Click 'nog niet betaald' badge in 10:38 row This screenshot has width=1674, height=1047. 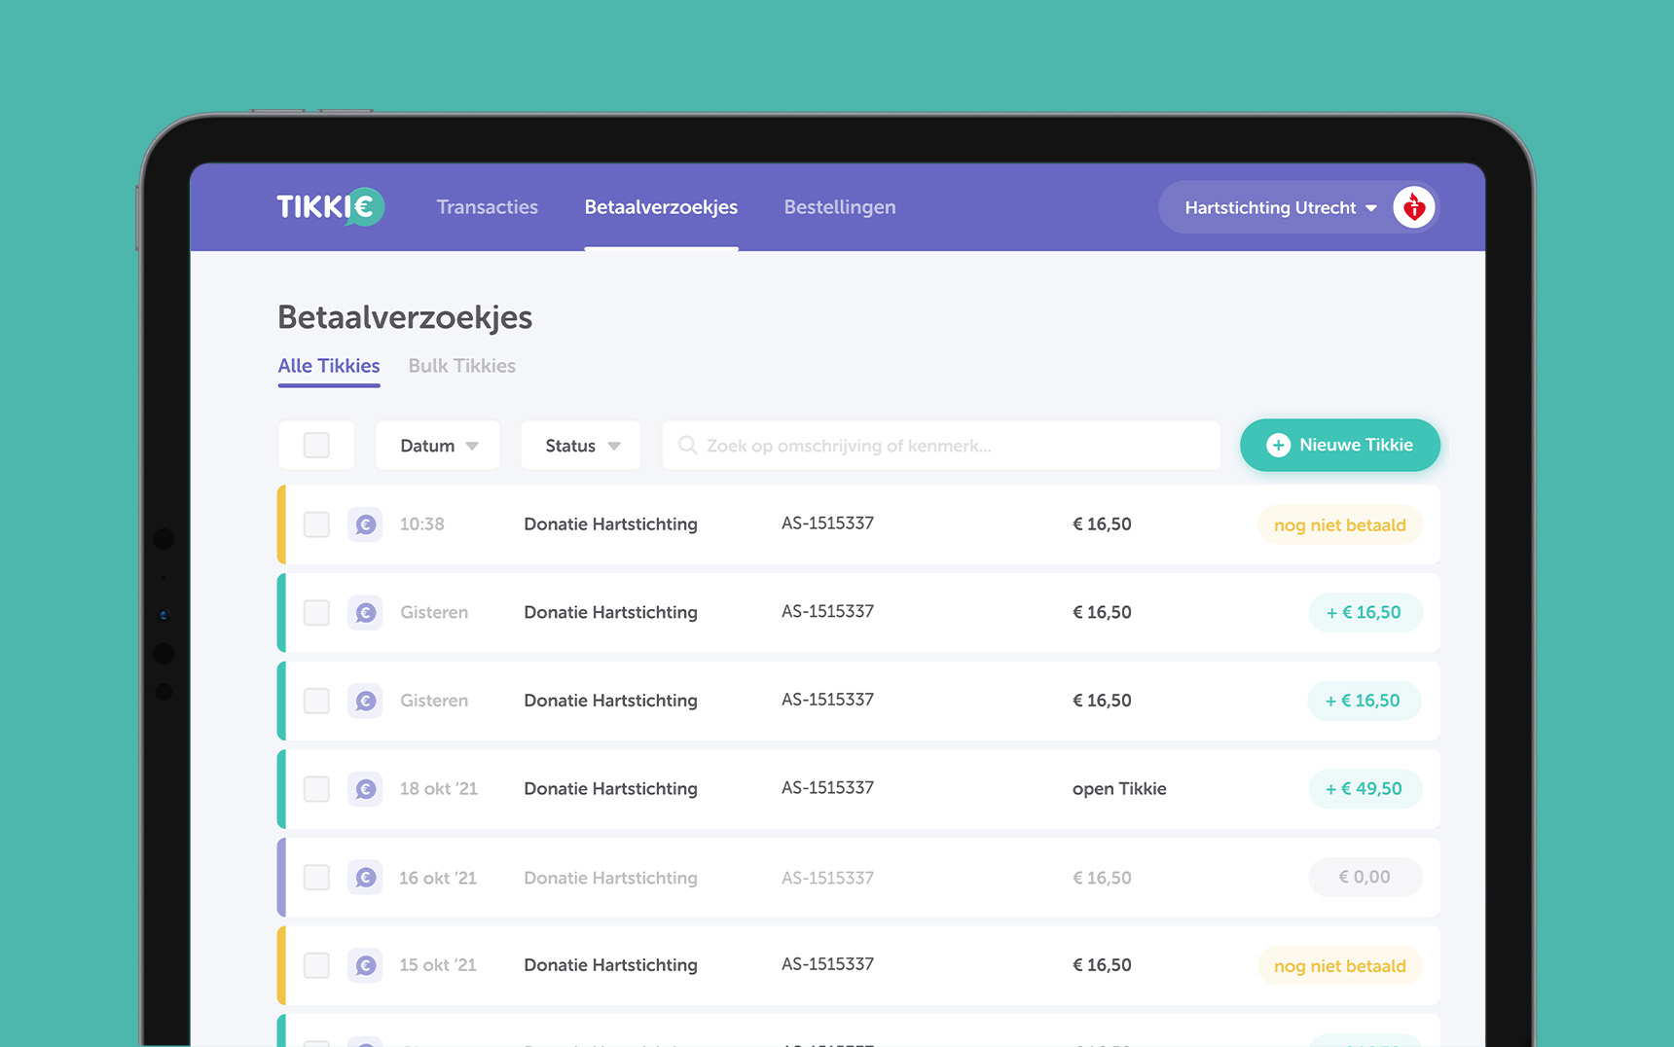click(1340, 525)
